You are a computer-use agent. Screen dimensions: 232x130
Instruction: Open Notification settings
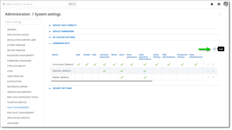click(14, 82)
